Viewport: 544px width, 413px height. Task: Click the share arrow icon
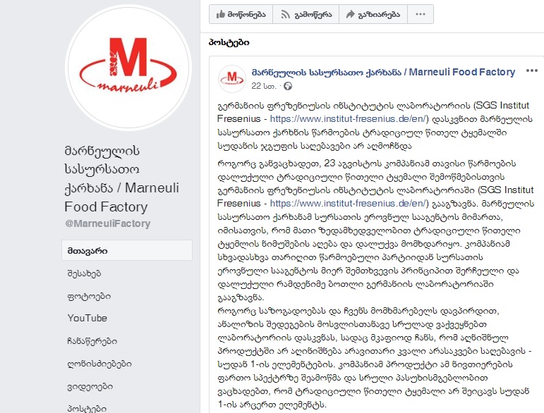tap(351, 14)
